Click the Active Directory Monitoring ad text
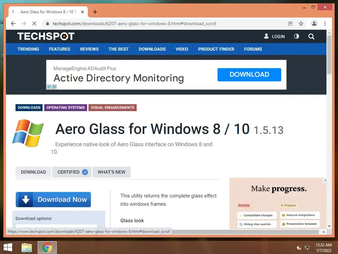Viewport: 338px width, 254px height. pos(119,78)
